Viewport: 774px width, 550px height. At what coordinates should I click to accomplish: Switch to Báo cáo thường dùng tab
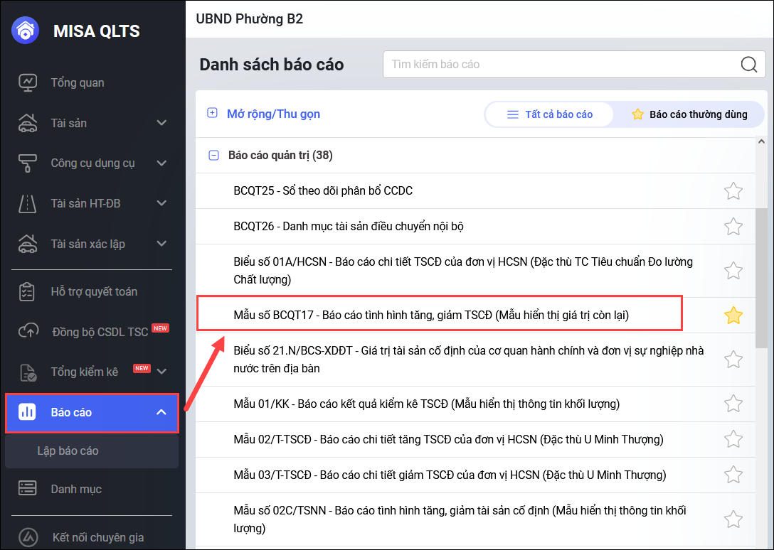(x=689, y=114)
